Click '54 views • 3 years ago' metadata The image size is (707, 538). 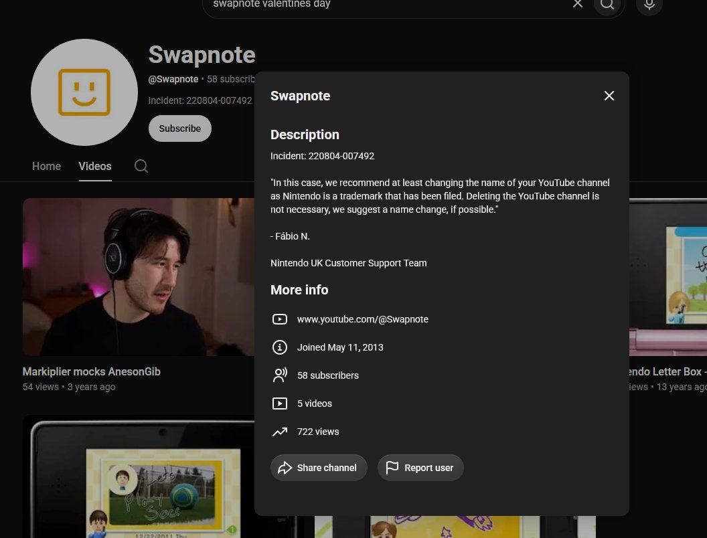coord(69,387)
